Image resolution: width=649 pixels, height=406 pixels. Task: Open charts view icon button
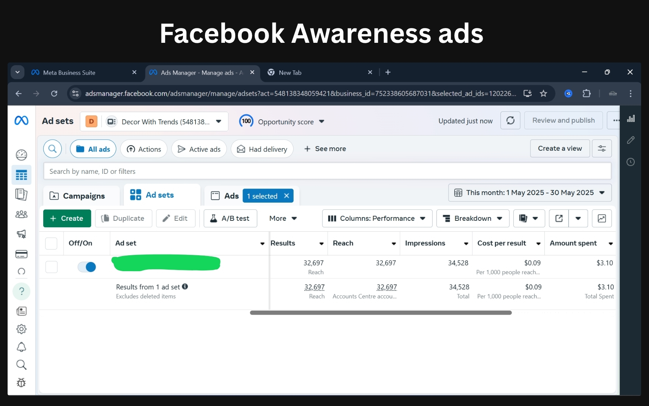click(602, 219)
